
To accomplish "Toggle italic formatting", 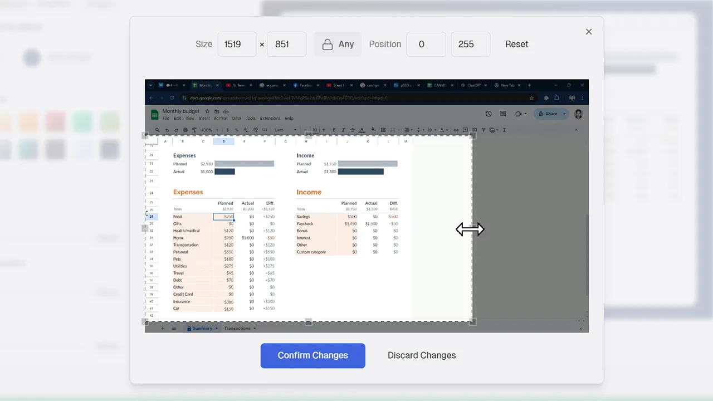I will point(343,130).
